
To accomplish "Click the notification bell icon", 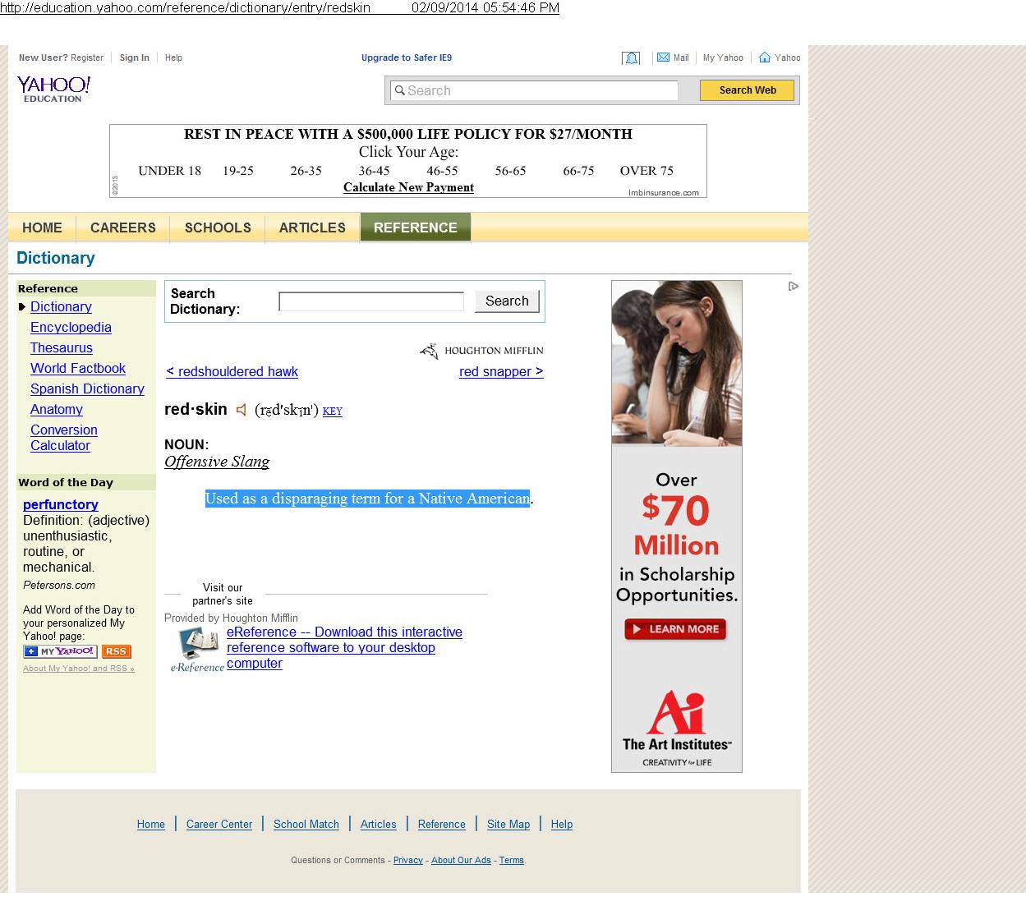I will coord(631,57).
